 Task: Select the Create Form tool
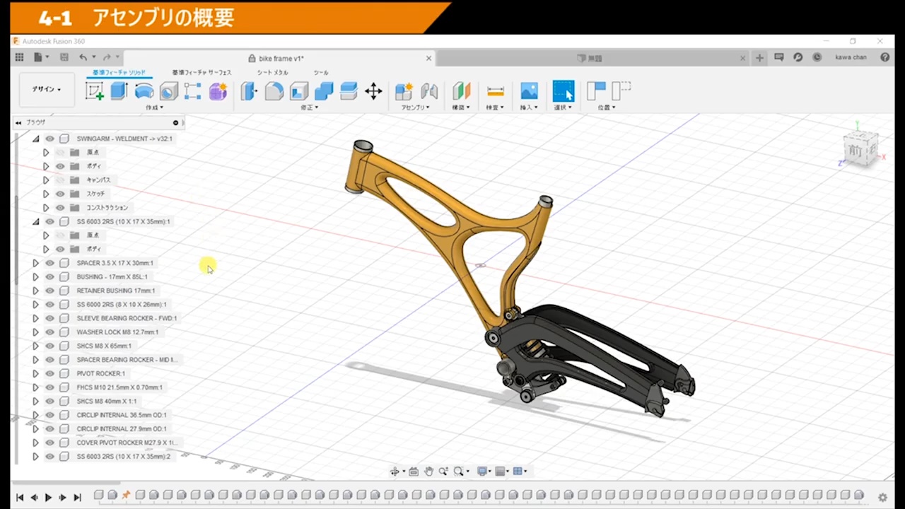(x=218, y=91)
